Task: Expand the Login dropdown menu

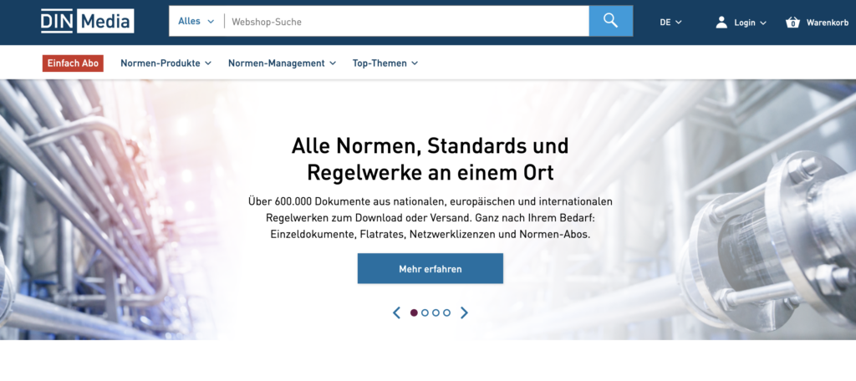Action: pos(751,23)
